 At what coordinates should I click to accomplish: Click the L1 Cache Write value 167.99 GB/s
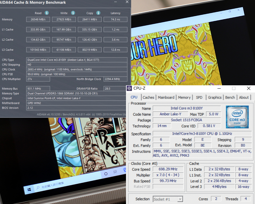click(64, 29)
